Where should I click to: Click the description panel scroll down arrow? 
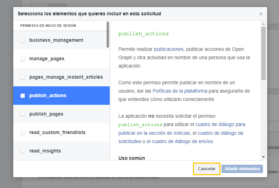point(263,157)
